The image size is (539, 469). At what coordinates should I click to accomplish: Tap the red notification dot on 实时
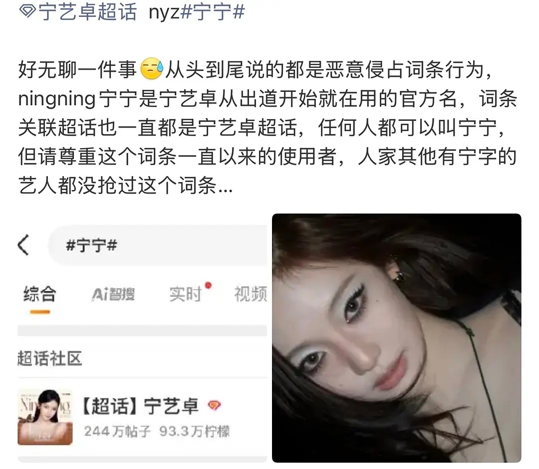coord(208,285)
